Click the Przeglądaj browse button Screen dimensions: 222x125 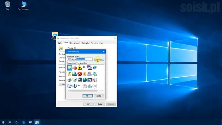click(99, 59)
